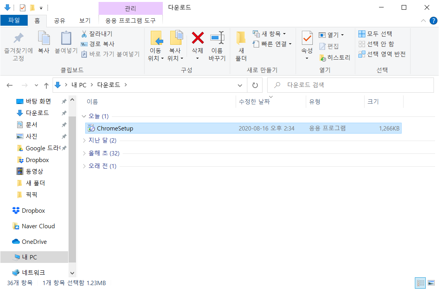Viewport: 439px width, 289px height.
Task: Click the Properties checkmark icon
Action: tap(307, 38)
